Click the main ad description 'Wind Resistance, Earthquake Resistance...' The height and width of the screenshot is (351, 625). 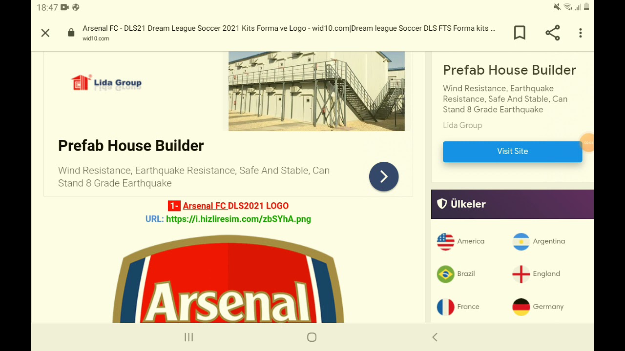(194, 176)
